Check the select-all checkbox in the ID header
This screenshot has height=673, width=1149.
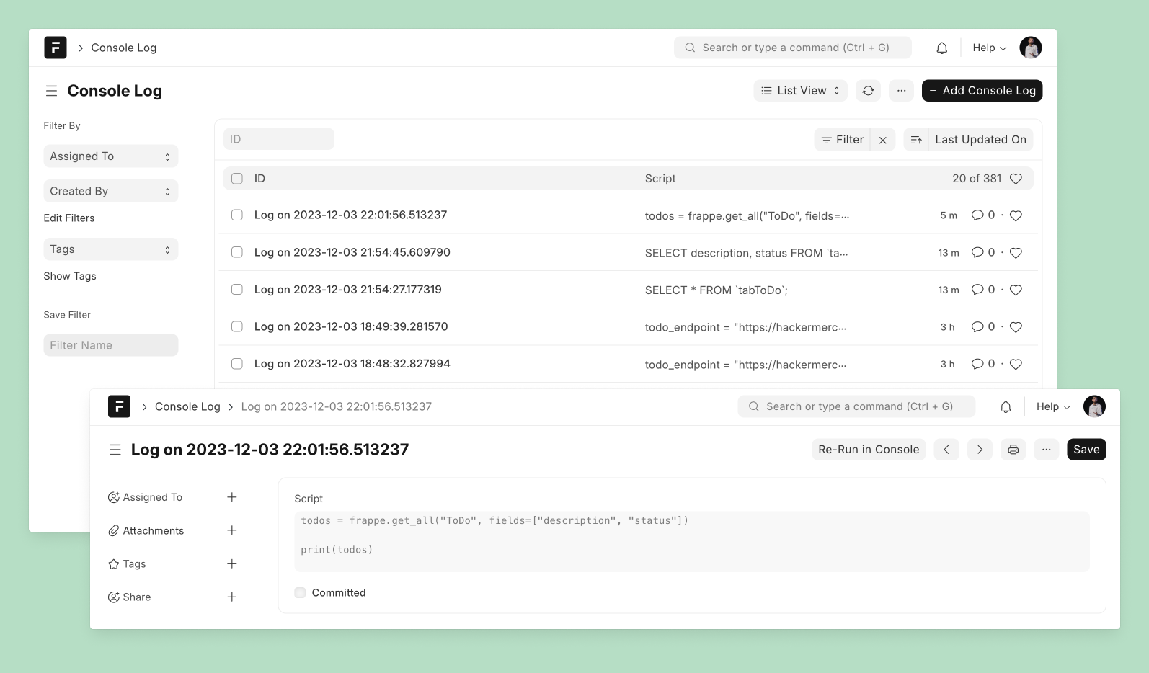[237, 179]
